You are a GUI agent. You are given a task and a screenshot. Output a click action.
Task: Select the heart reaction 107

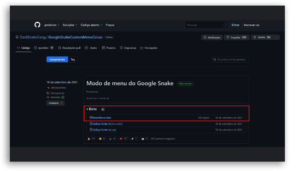pos(123,139)
